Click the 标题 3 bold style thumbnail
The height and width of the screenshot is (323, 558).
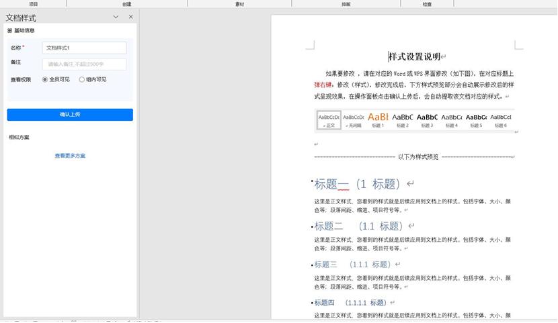click(x=427, y=120)
